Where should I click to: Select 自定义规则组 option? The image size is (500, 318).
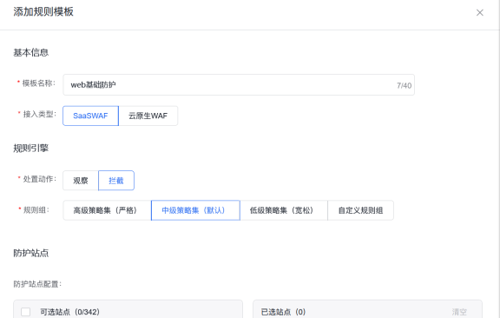360,210
